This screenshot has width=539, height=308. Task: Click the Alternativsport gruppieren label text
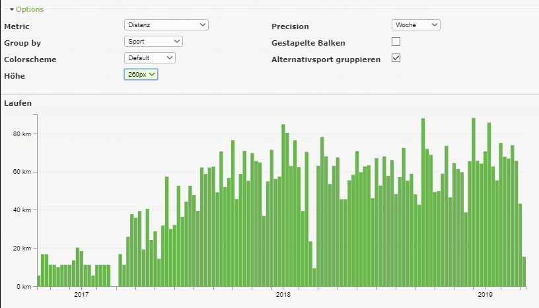(x=326, y=59)
